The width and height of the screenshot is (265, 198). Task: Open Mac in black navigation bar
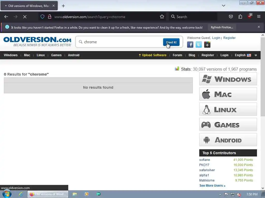(27, 55)
